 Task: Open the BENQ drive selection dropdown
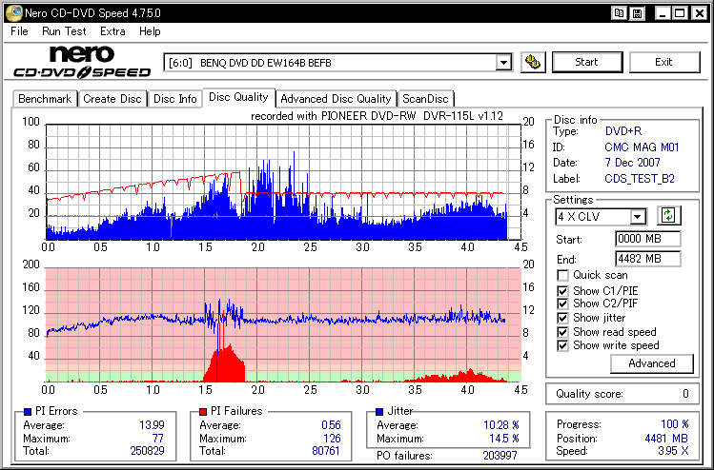[503, 63]
